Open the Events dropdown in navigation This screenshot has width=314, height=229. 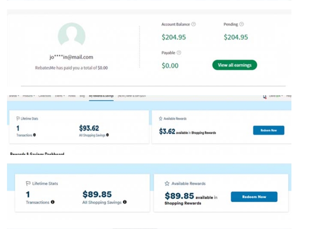[x=60, y=96]
